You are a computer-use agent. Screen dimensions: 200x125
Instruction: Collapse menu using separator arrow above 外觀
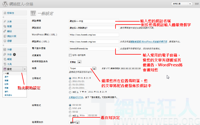click(x=4, y=45)
